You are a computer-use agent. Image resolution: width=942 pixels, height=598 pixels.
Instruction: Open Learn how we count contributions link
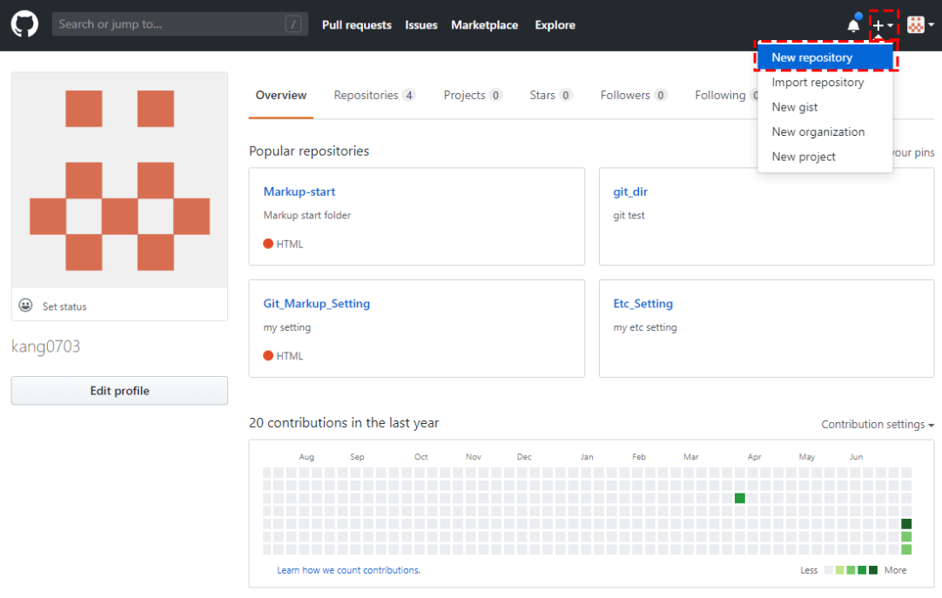click(x=348, y=570)
